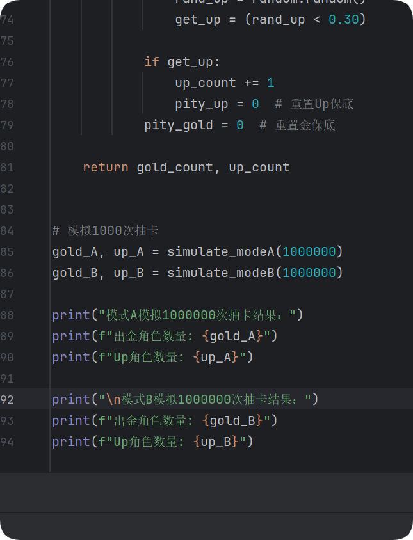Click the 1000000 argument in simulate_modeA

coord(309,251)
